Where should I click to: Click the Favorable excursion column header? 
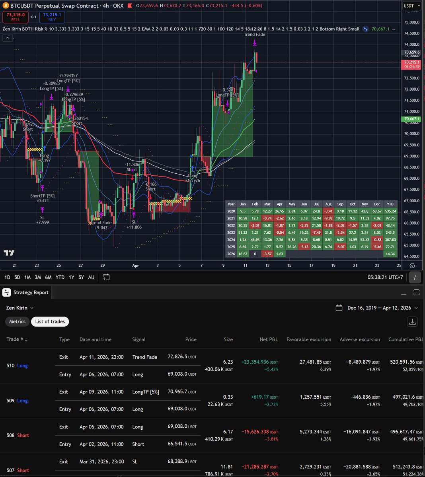(x=309, y=339)
